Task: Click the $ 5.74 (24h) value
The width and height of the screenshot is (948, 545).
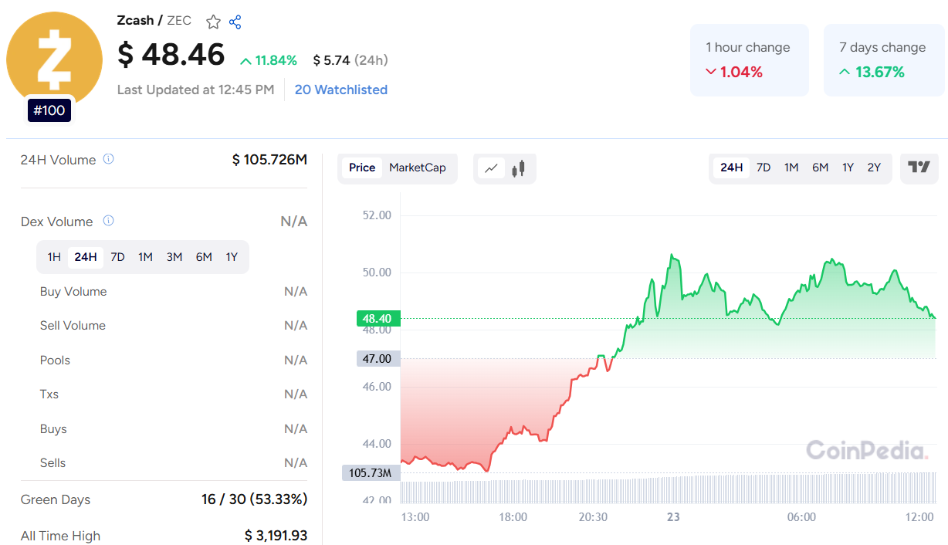Action: coord(350,60)
